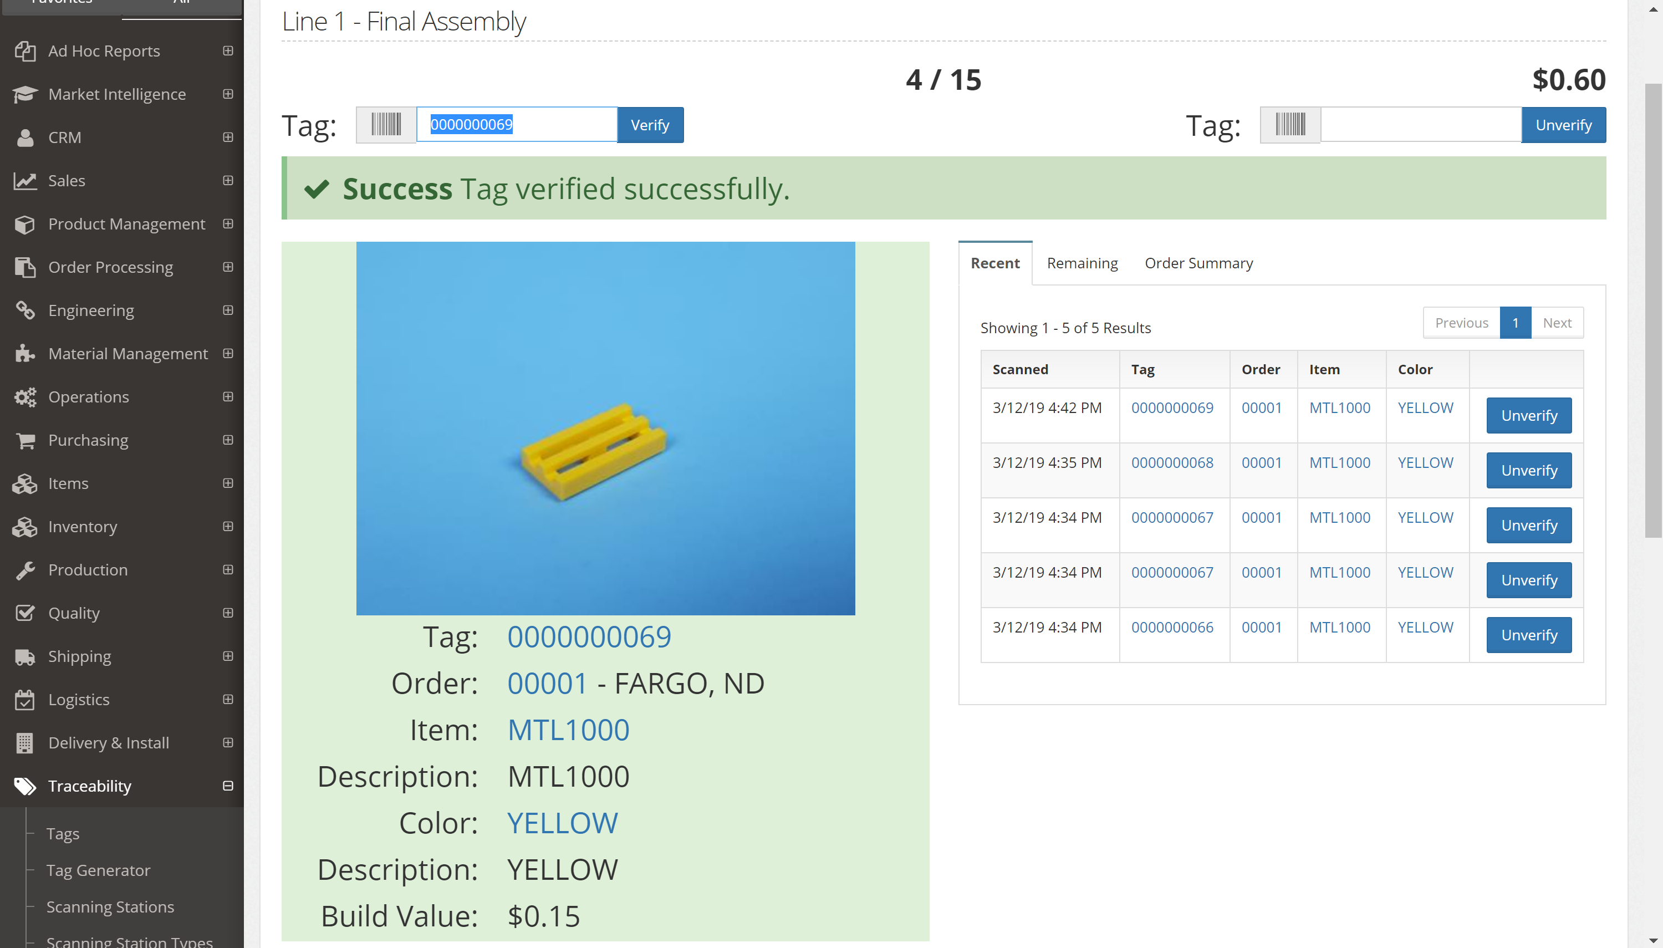Click the Order Processing documents icon
The image size is (1663, 948).
point(25,267)
